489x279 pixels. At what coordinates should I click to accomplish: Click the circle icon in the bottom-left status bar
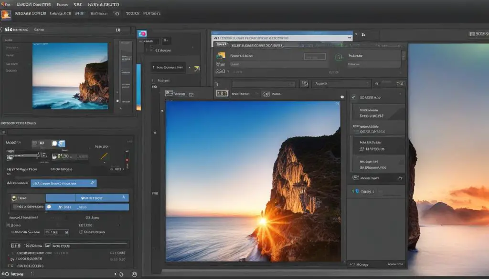(7, 274)
